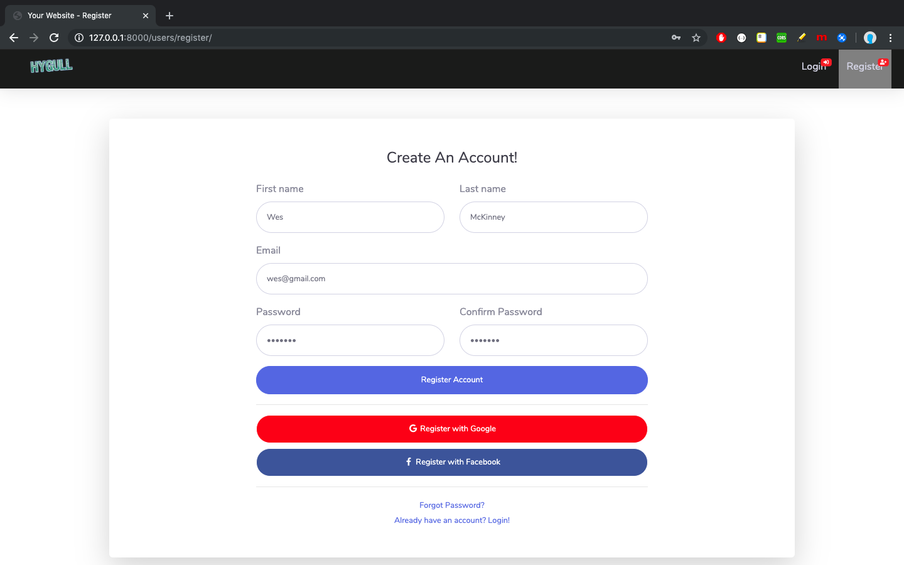Click the HYGULL logo in navbar
The height and width of the screenshot is (565, 904).
click(51, 66)
